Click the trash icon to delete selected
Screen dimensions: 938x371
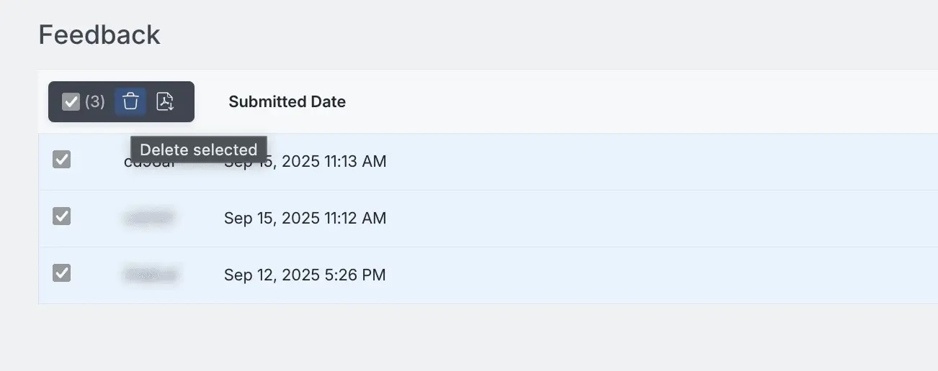[130, 101]
